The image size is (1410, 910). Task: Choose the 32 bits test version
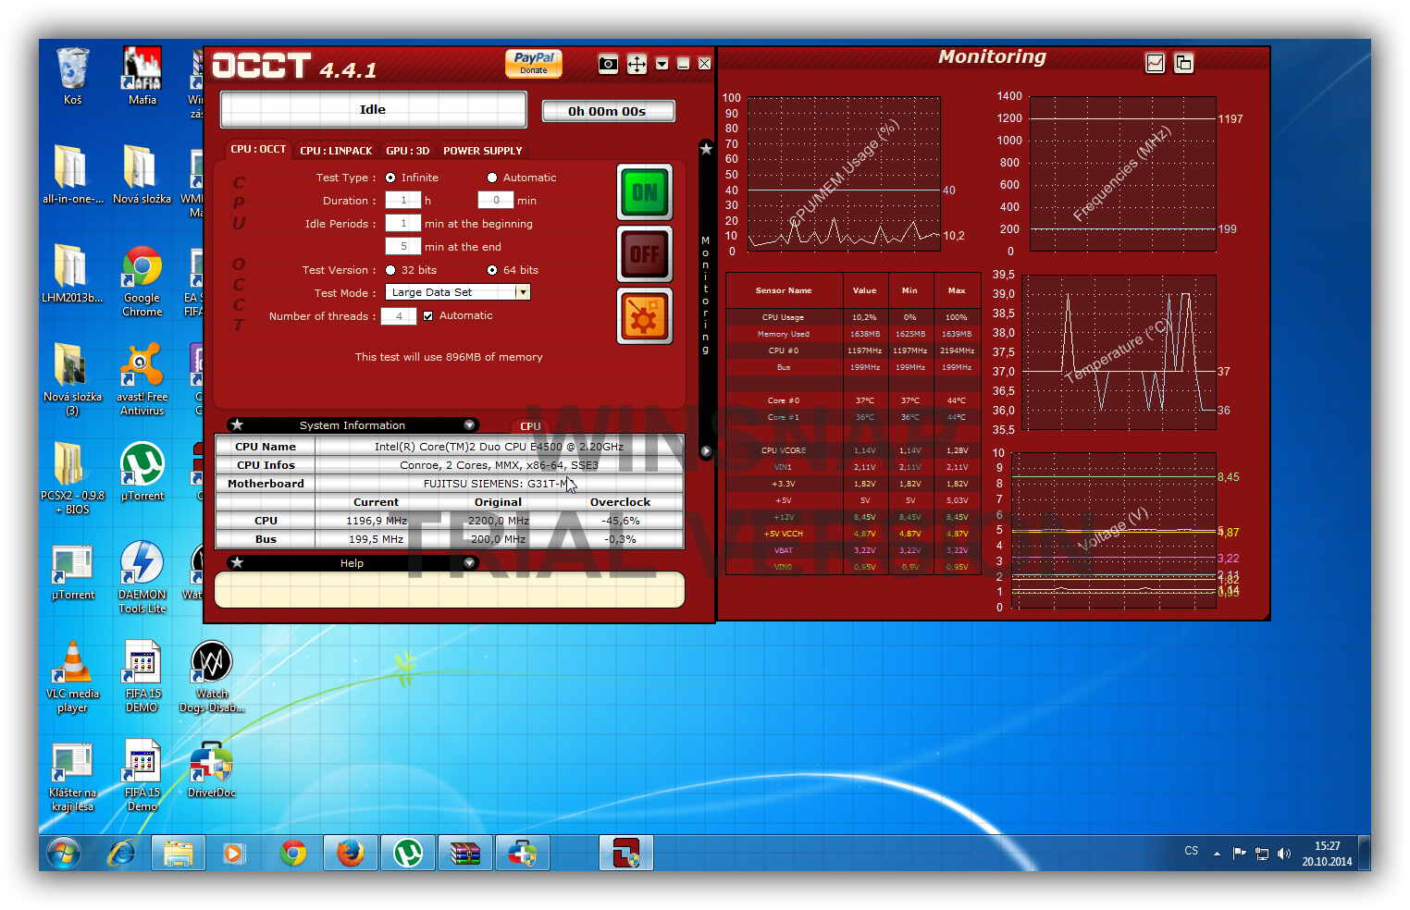(390, 270)
